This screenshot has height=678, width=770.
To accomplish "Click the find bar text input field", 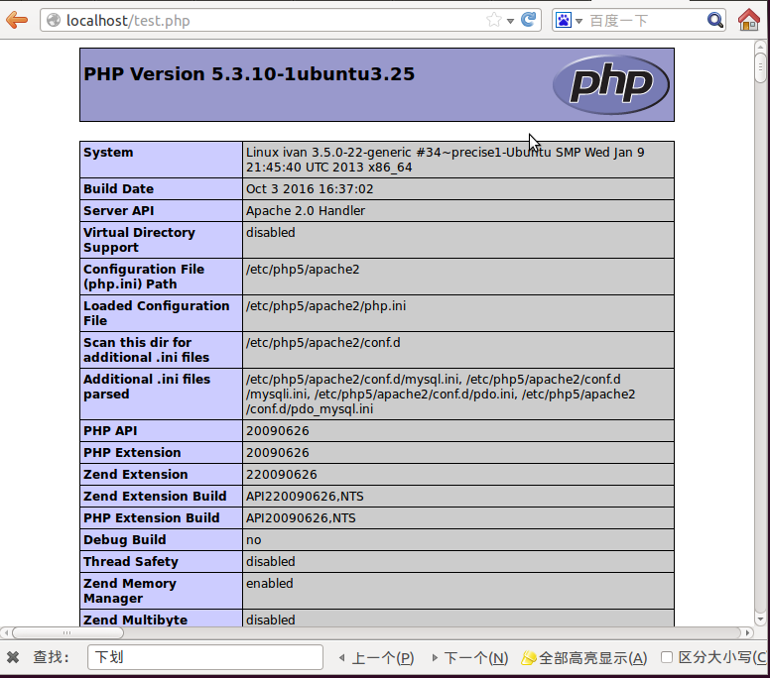I will point(205,657).
